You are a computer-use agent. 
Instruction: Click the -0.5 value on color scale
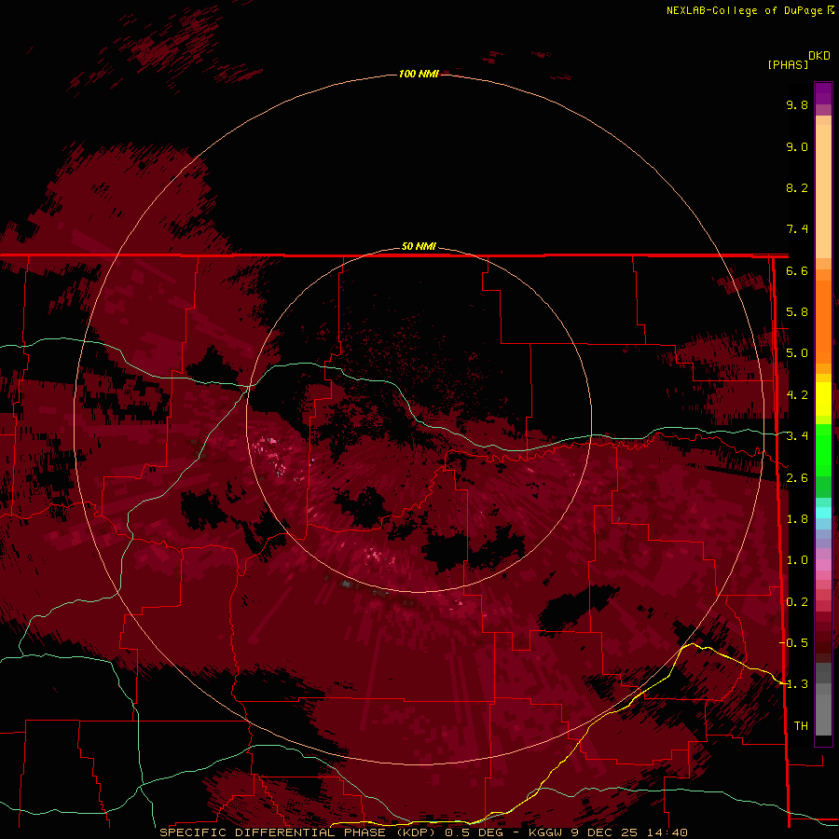(794, 643)
